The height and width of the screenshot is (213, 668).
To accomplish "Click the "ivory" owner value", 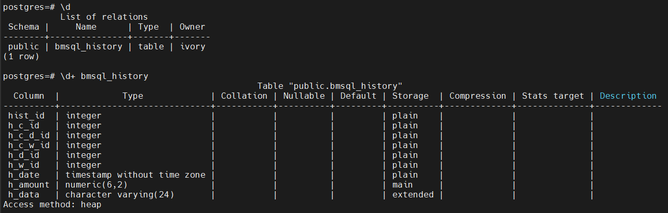I will coord(192,47).
